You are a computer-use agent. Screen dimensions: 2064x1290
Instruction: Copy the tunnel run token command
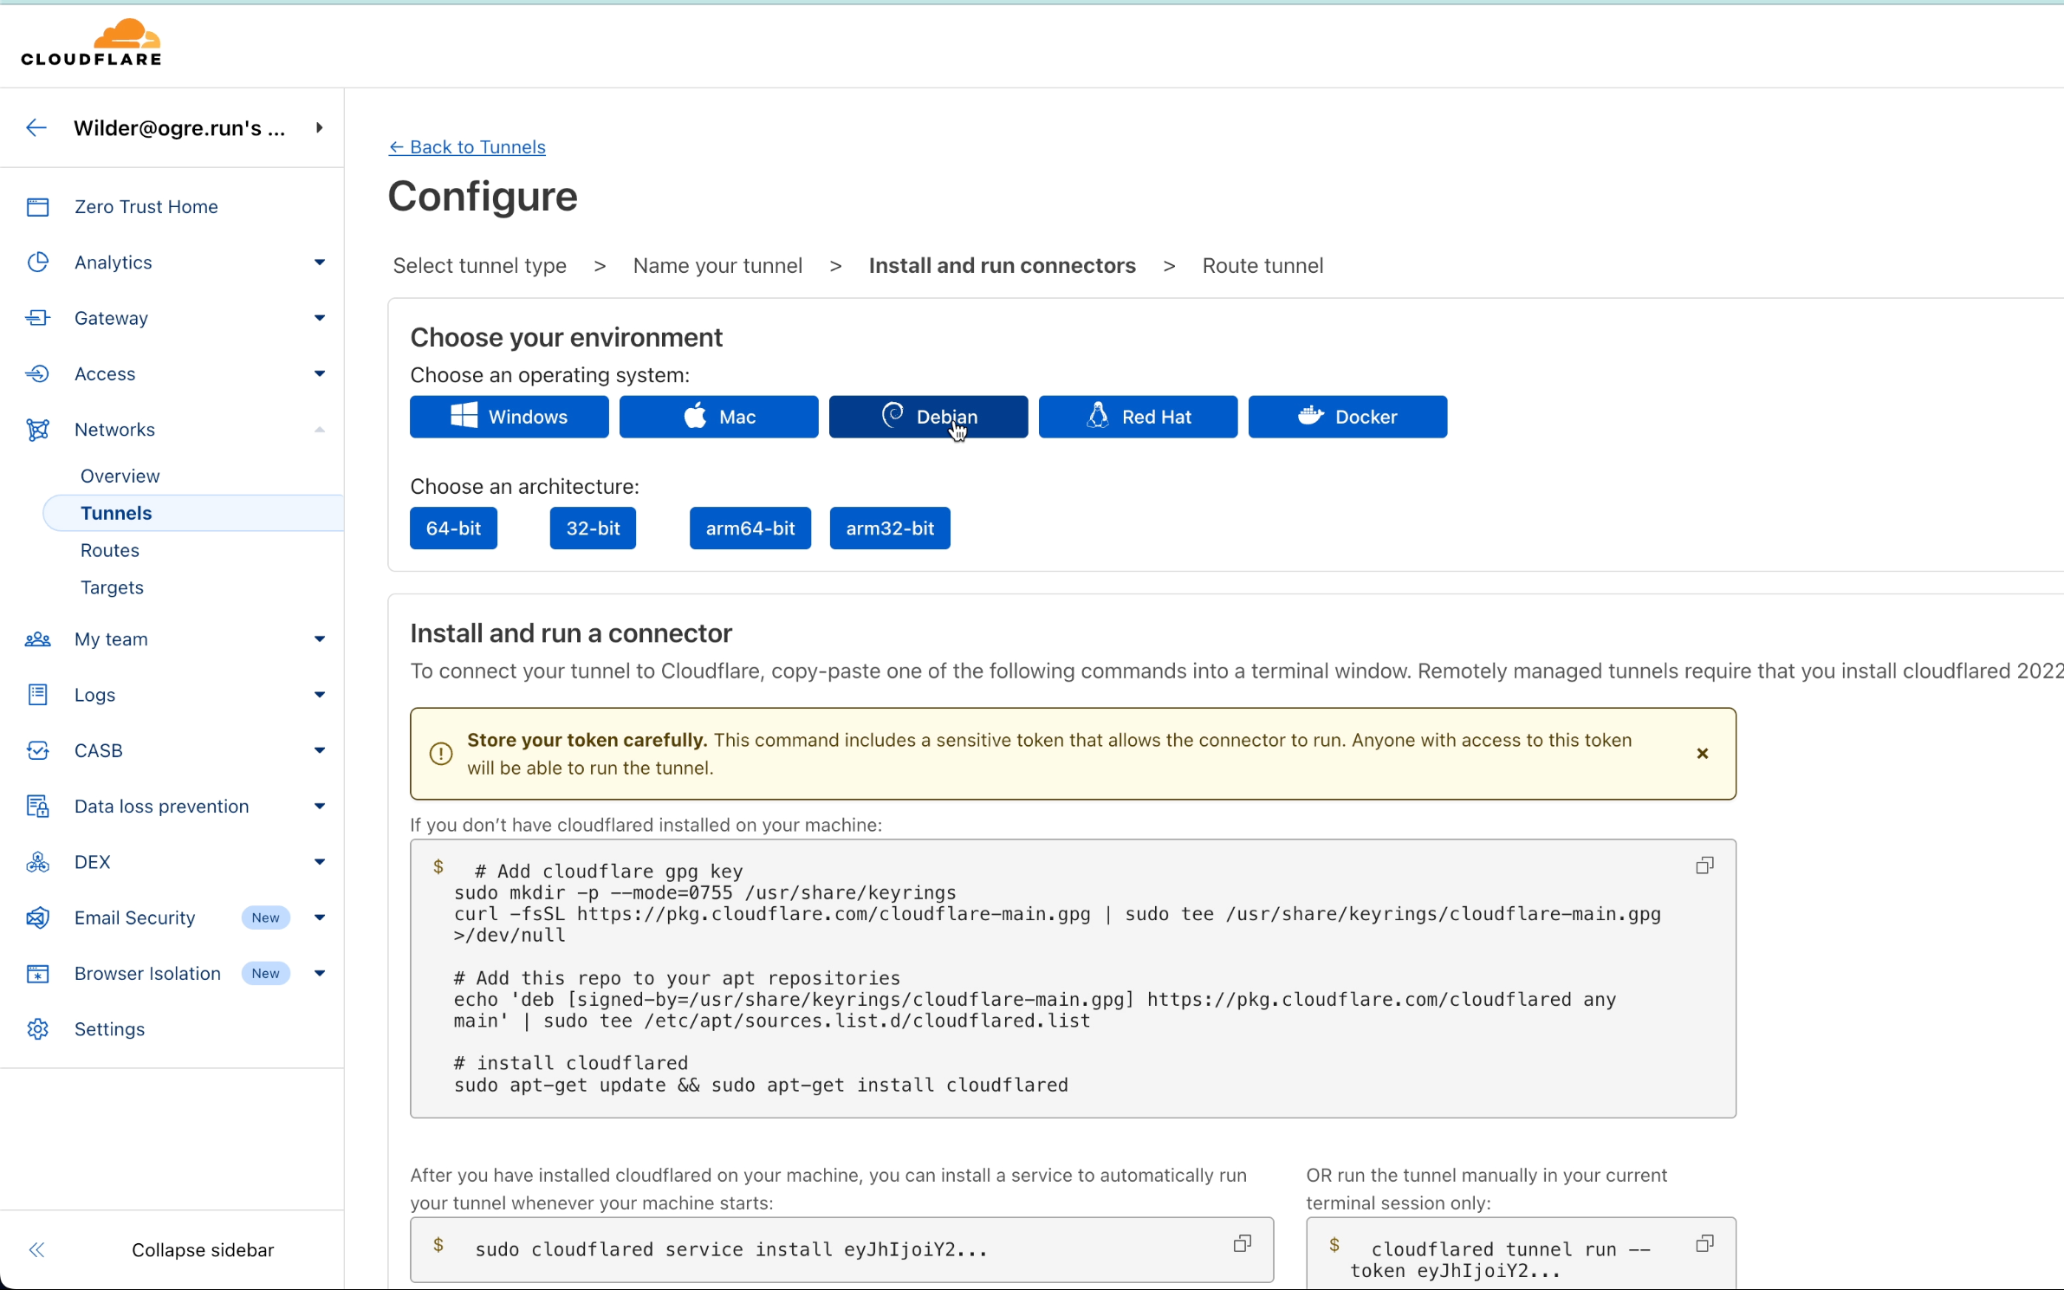pyautogui.click(x=1704, y=1244)
